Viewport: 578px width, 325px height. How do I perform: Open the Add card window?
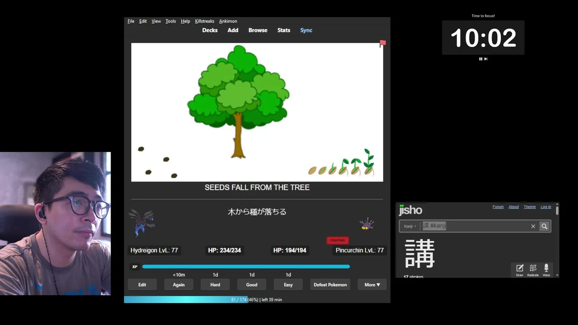pos(233,30)
